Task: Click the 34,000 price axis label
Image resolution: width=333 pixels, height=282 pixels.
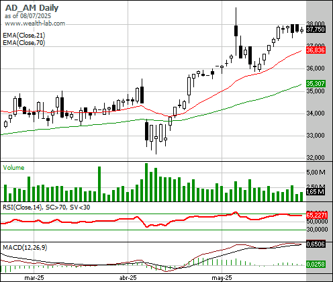Action: (316, 113)
